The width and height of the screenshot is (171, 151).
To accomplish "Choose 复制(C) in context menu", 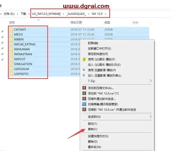I will tap(93, 129).
